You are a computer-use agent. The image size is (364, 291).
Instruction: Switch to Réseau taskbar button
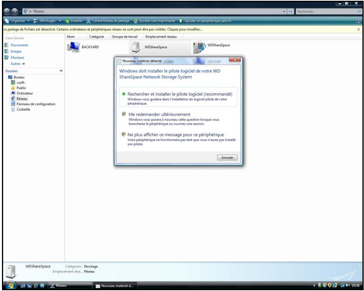pos(70,286)
